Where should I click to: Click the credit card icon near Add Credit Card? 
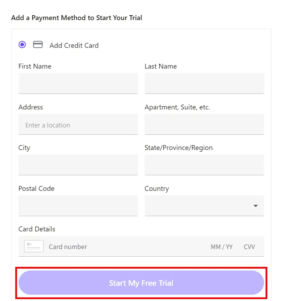(37, 44)
